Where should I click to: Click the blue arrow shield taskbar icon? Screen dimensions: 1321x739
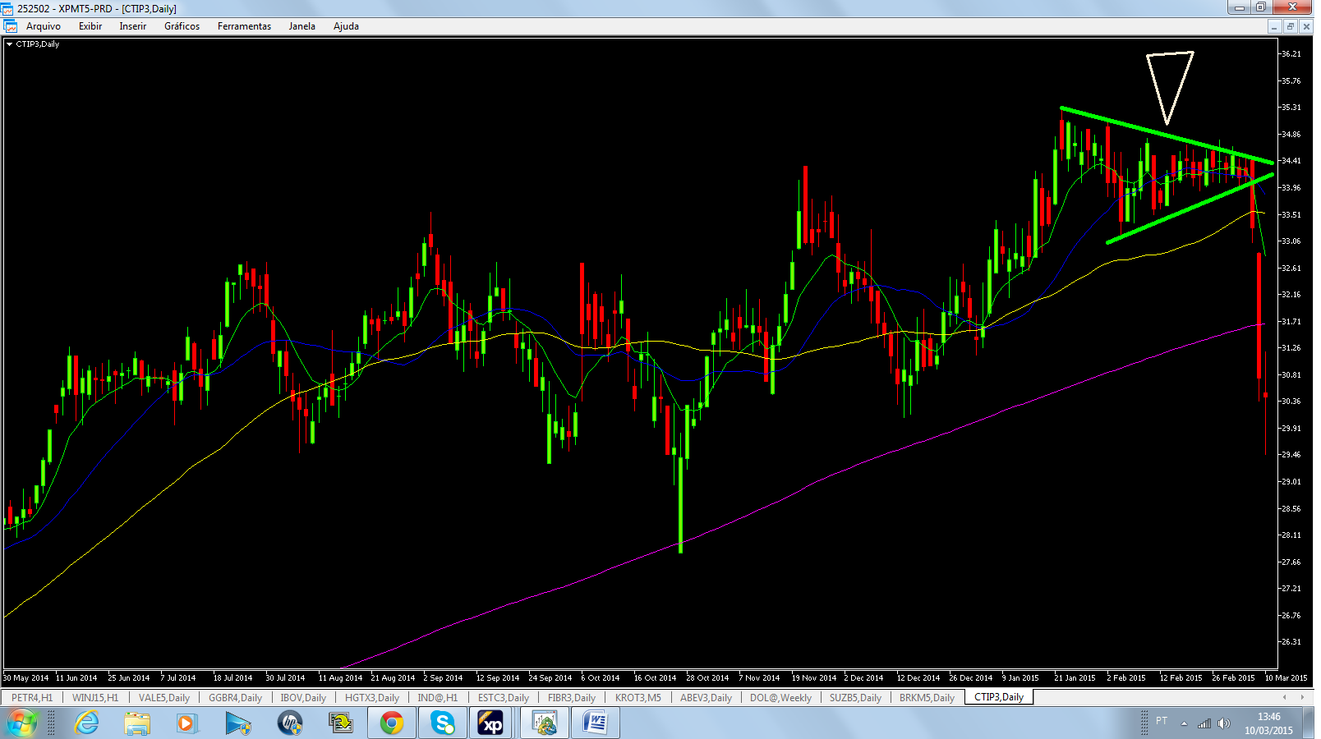coord(238,723)
